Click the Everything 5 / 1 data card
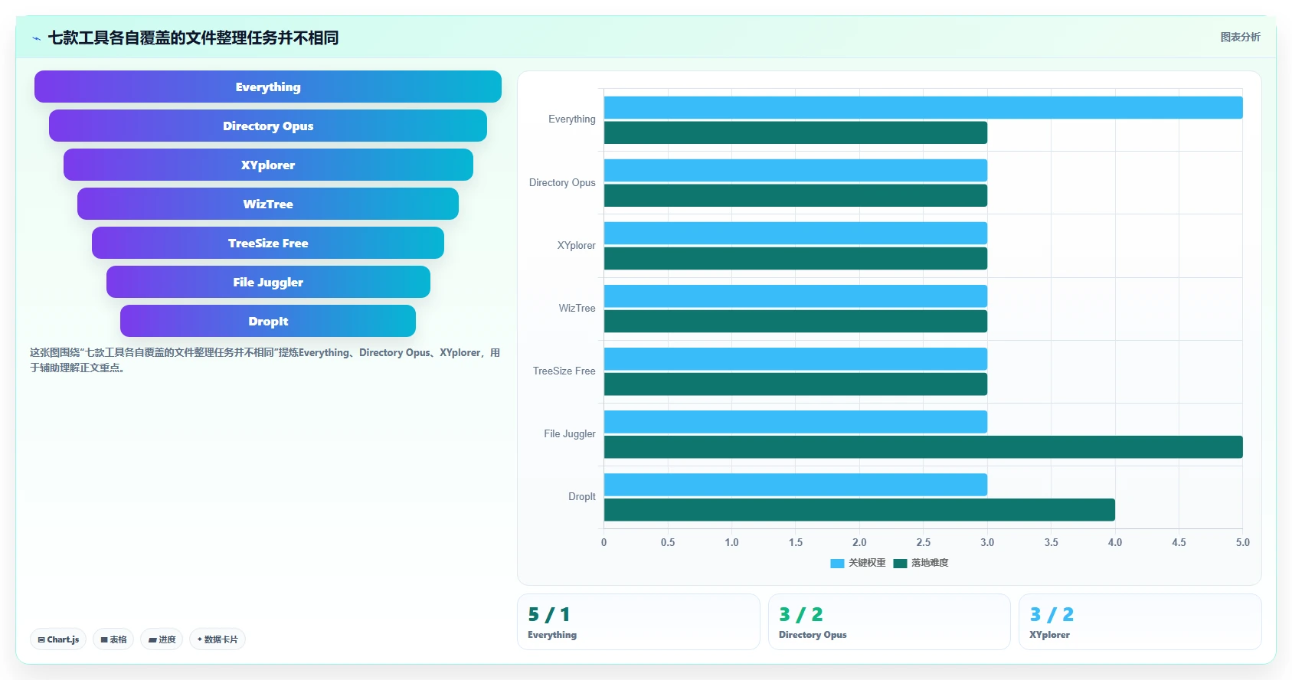Viewport: 1292px width, 680px height. pyautogui.click(x=639, y=622)
